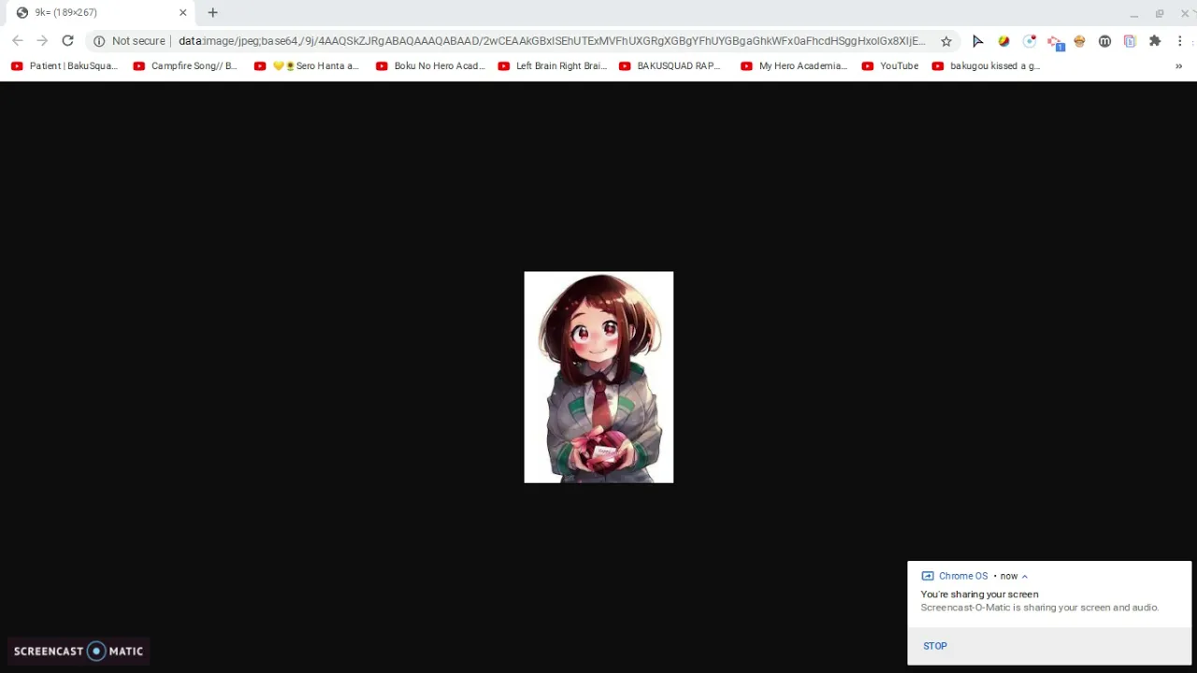The width and height of the screenshot is (1197, 673).
Task: Open the red extension with badge 1
Action: 1056,42
